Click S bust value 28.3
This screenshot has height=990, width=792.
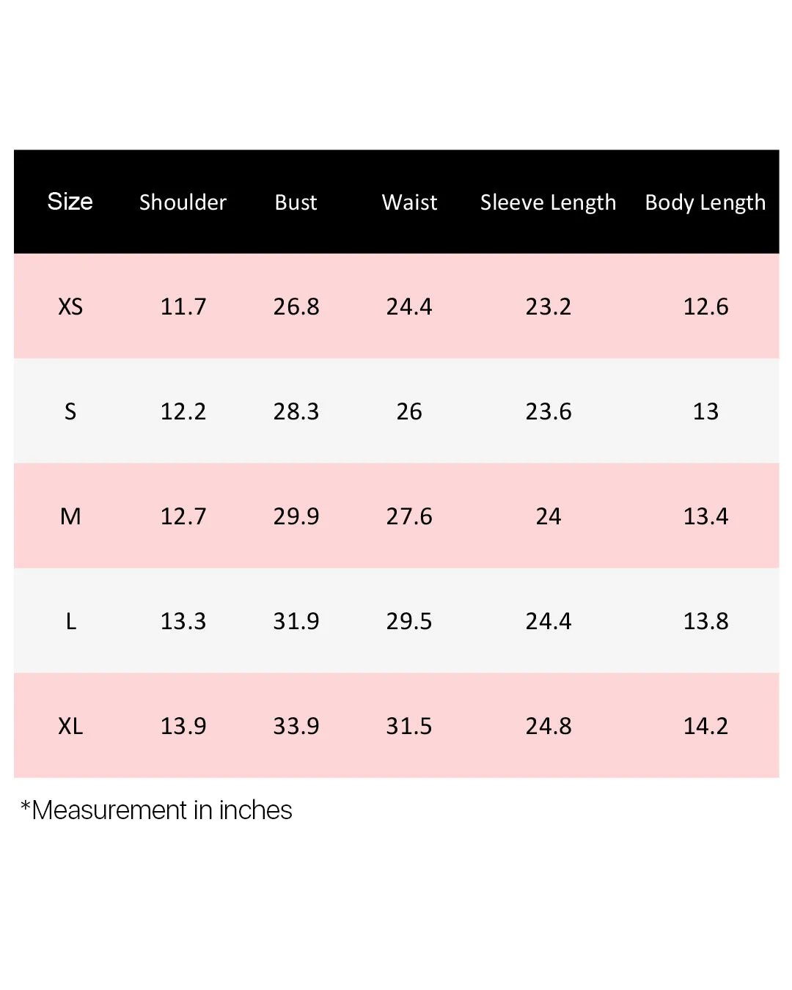pyautogui.click(x=296, y=411)
